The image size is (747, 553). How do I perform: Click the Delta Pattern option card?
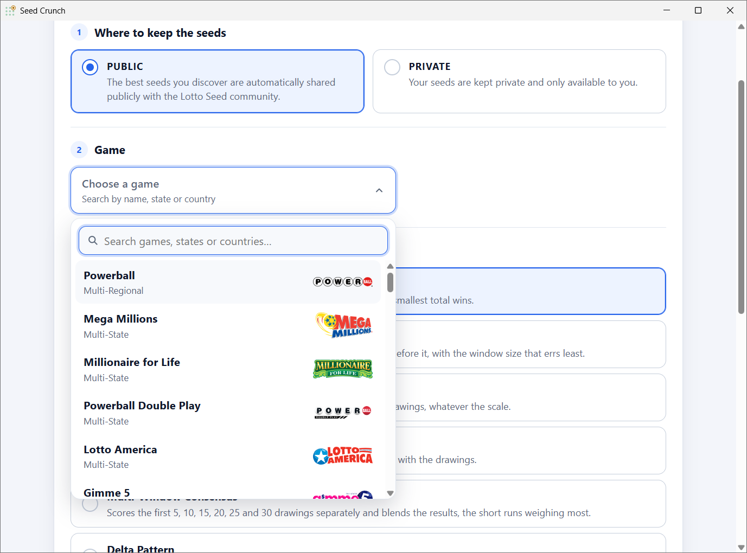coord(368,543)
